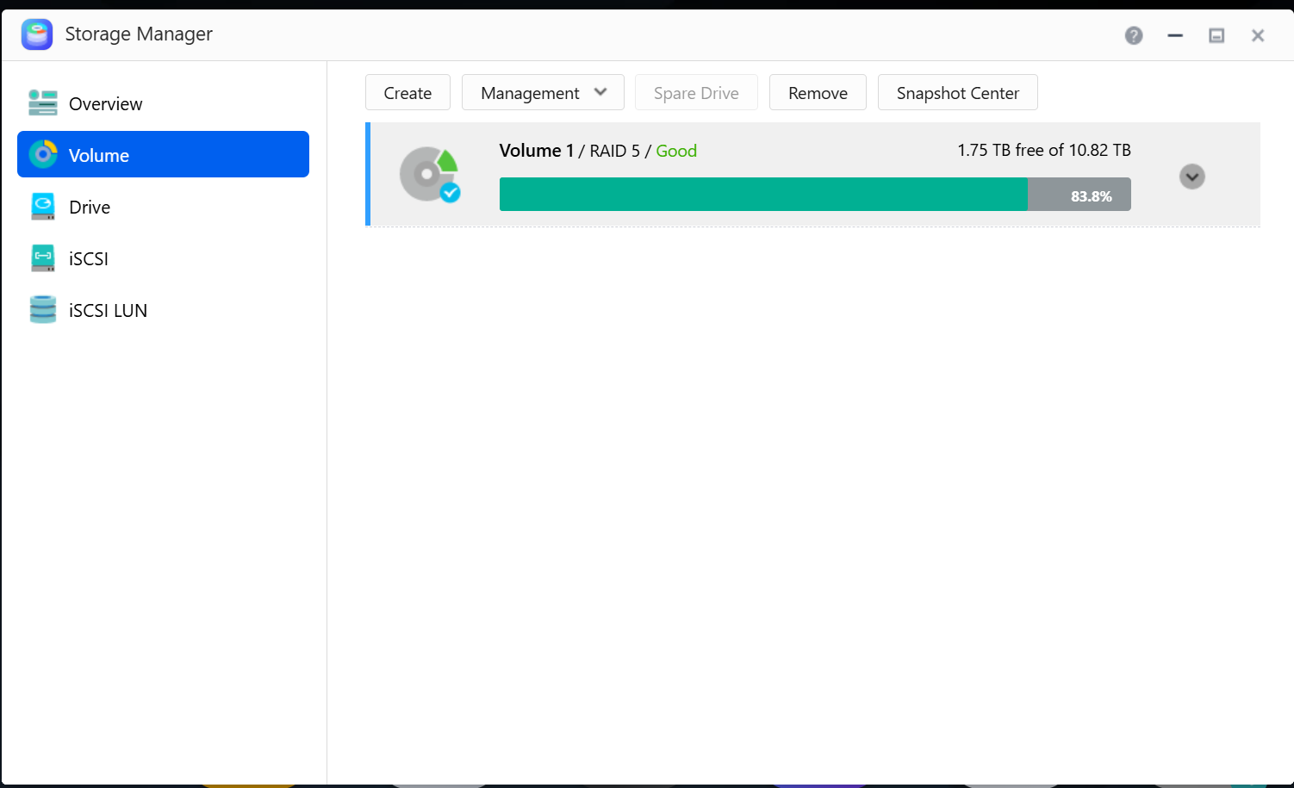Switch to the iSCSI section label
This screenshot has height=788, width=1294.
89,259
